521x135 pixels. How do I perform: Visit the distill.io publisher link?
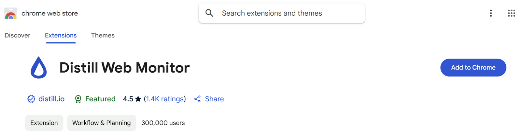[x=51, y=99]
